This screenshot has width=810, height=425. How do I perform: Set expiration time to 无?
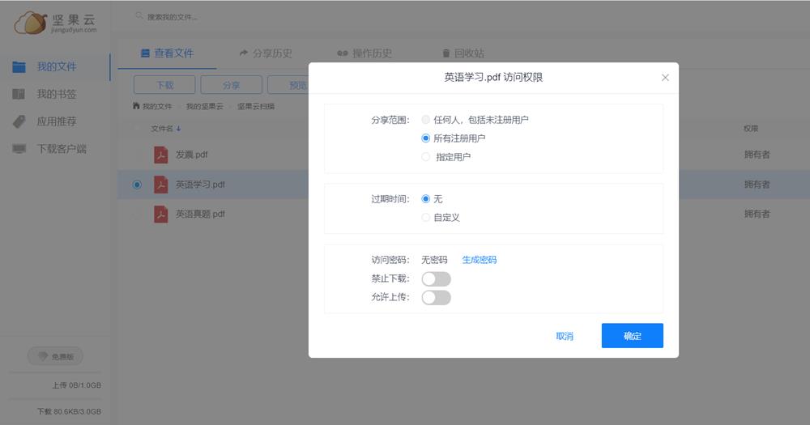pyautogui.click(x=426, y=199)
